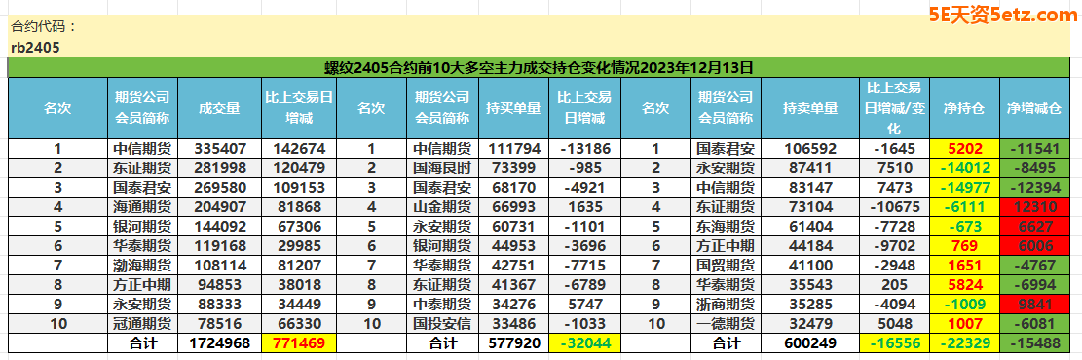The height and width of the screenshot is (360, 1082).
Task: Select the 净持仓 column header
Action: coord(964,108)
